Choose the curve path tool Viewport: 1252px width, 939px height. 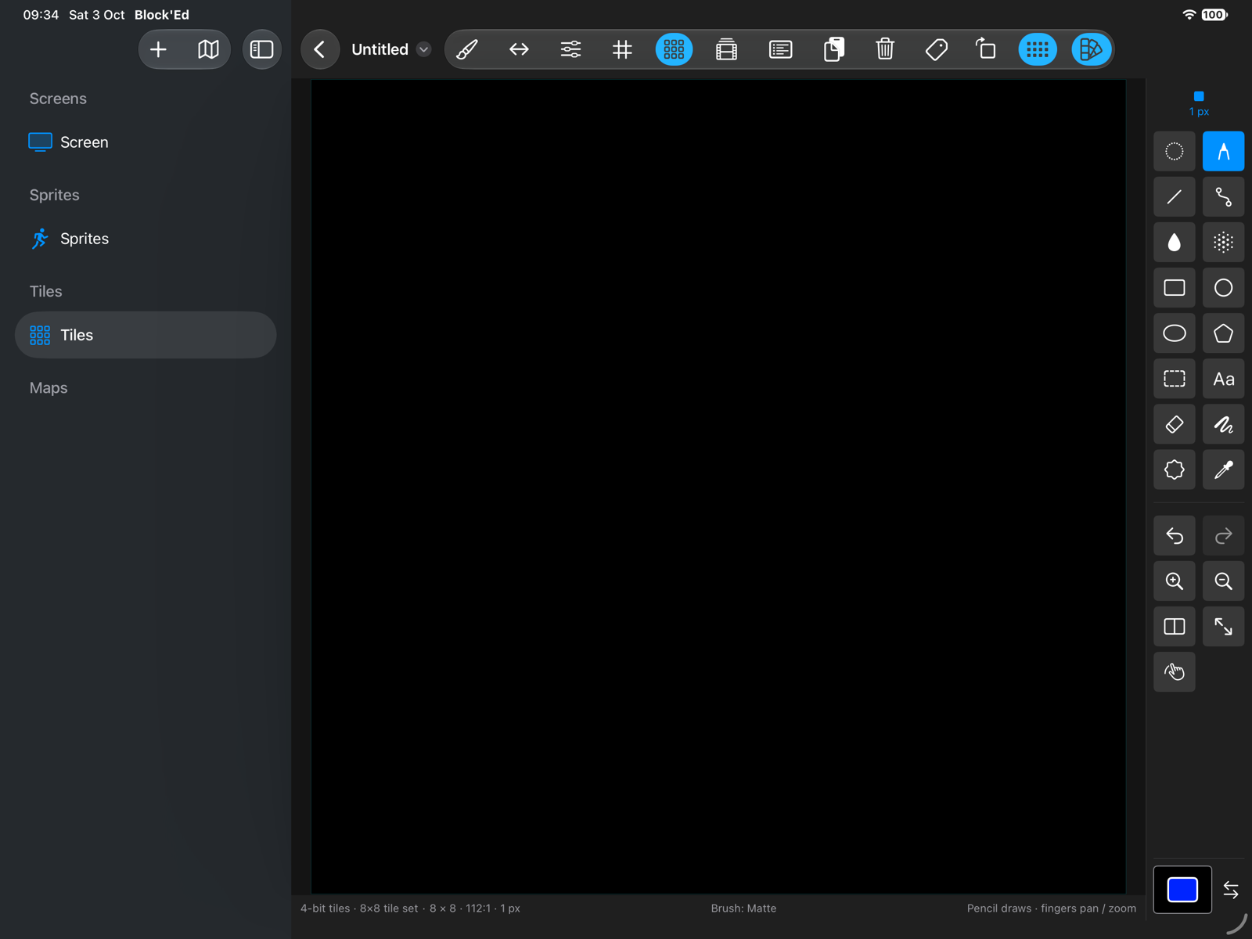click(x=1223, y=196)
